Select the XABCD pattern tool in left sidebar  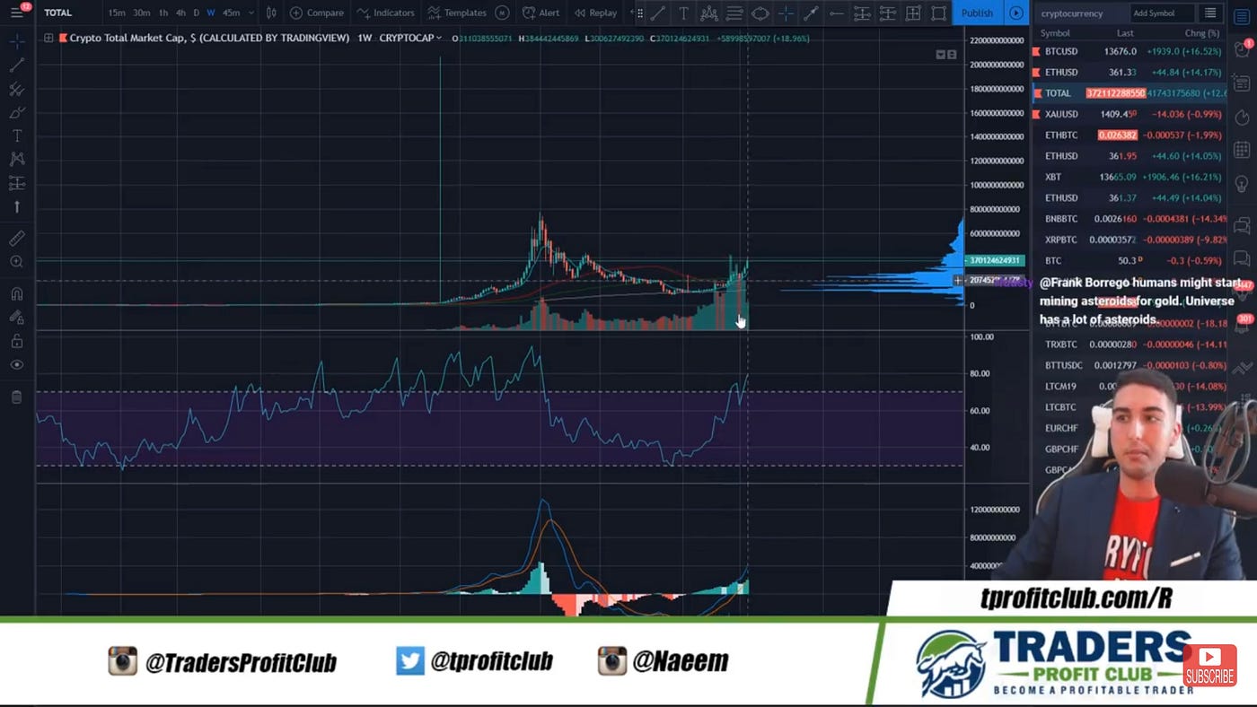click(x=17, y=159)
